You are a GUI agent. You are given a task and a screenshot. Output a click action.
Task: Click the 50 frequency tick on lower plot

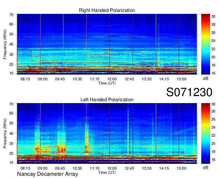[x=11, y=123]
